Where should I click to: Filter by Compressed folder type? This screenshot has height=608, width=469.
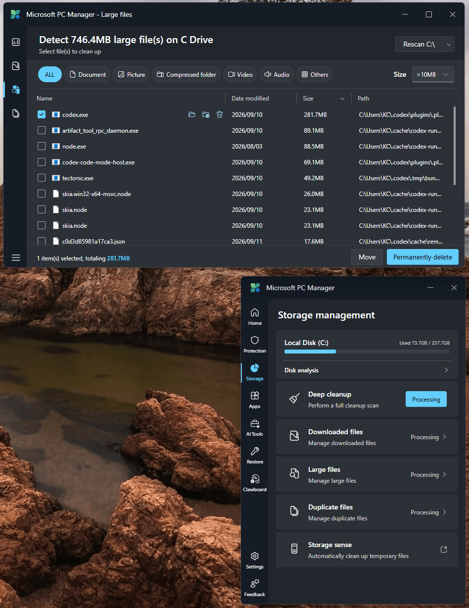[x=187, y=75]
